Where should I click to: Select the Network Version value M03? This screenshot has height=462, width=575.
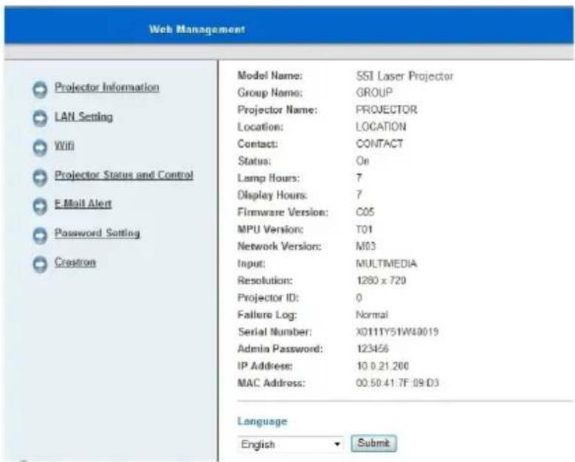365,246
